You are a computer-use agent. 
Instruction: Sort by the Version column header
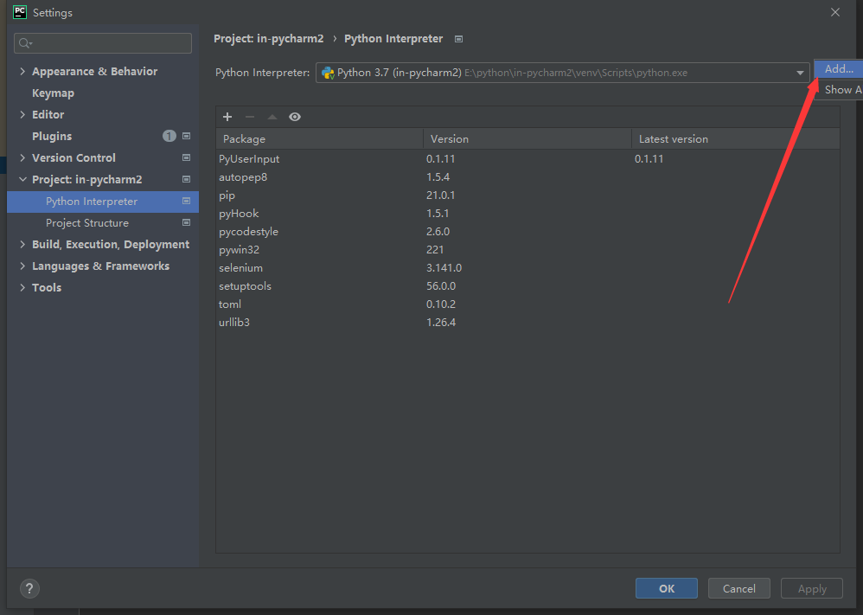(x=527, y=138)
